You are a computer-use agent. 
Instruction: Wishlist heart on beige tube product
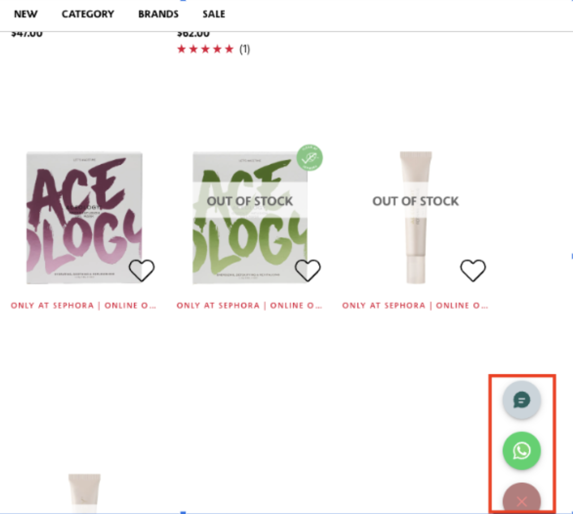tap(473, 271)
